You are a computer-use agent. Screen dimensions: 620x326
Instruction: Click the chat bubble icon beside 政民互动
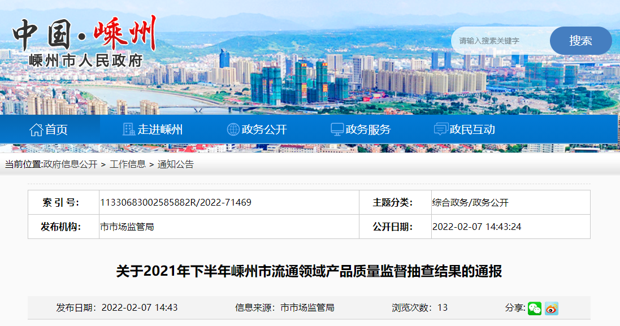(440, 129)
